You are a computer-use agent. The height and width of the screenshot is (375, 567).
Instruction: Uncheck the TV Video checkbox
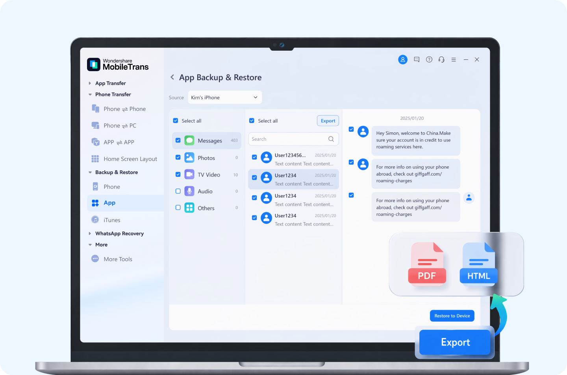178,175
